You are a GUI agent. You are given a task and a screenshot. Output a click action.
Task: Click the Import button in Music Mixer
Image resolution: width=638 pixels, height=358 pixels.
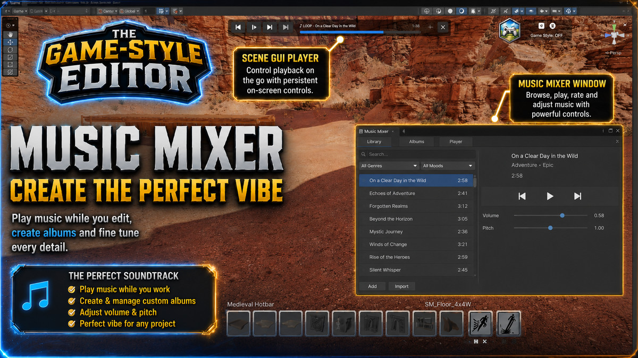pos(401,286)
